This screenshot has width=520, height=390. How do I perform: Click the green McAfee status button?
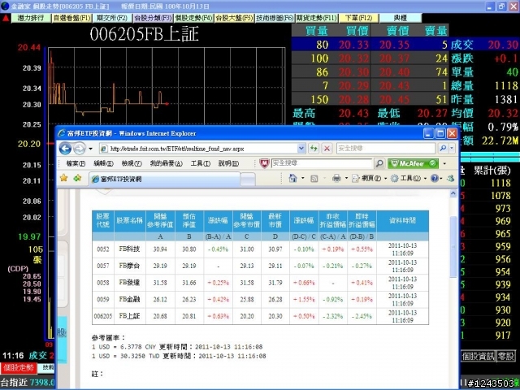(413, 163)
